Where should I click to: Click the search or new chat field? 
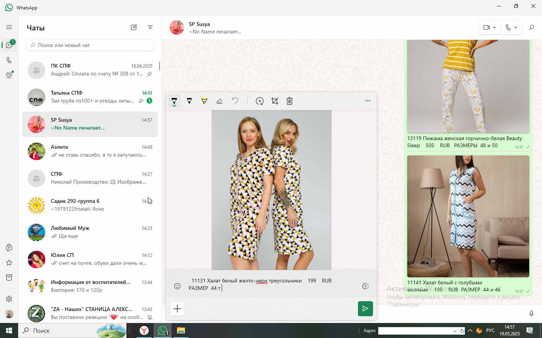(90, 45)
